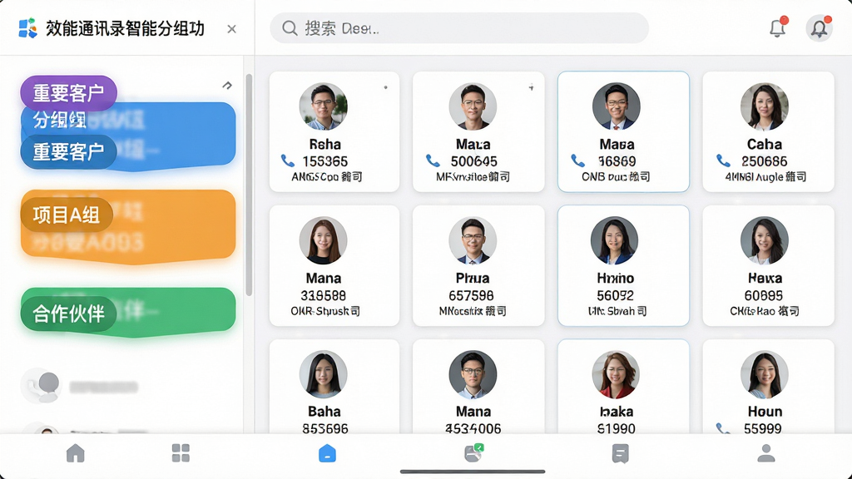The width and height of the screenshot is (852, 479).
Task: Call Caha using the phone icon beside 250686
Action: coord(723,160)
